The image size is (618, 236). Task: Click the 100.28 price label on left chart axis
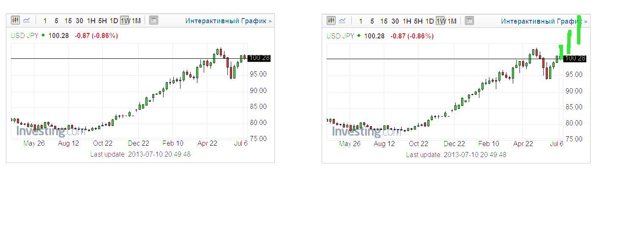[259, 58]
